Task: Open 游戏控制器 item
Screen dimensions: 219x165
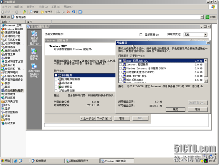Action: pos(10,112)
